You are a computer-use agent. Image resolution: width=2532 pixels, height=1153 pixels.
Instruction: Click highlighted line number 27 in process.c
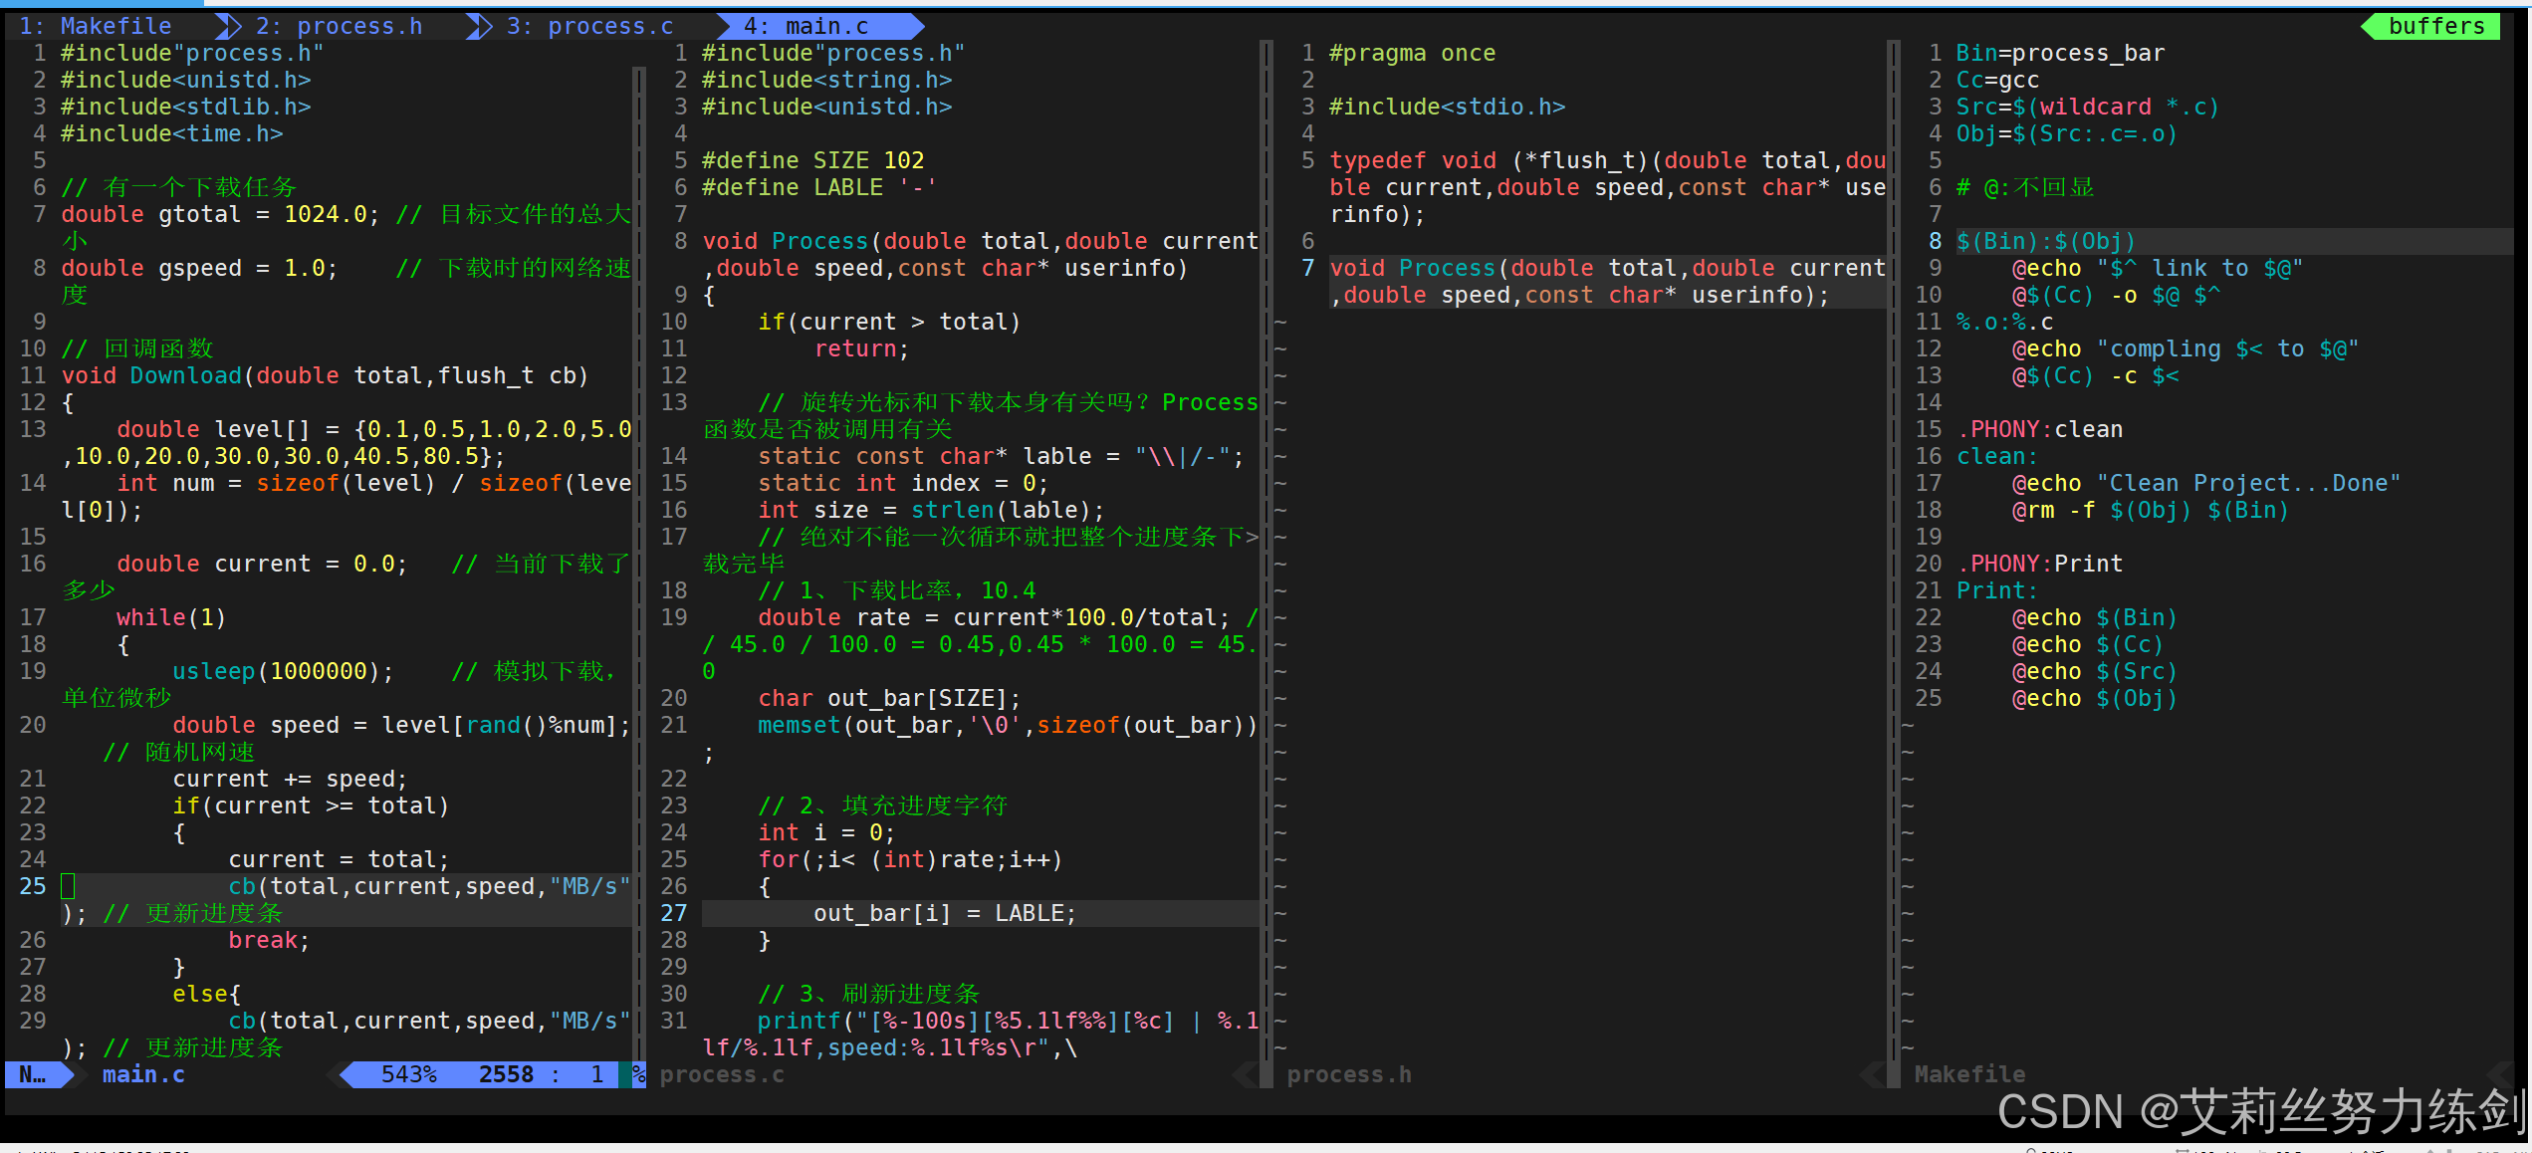point(674,913)
